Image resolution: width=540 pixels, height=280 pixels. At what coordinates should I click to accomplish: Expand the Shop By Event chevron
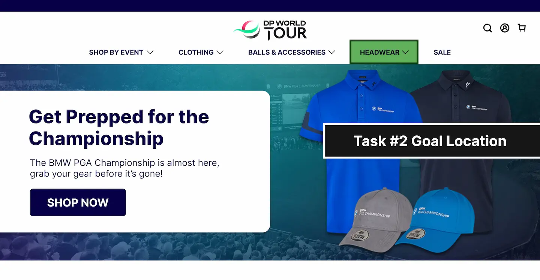click(150, 52)
